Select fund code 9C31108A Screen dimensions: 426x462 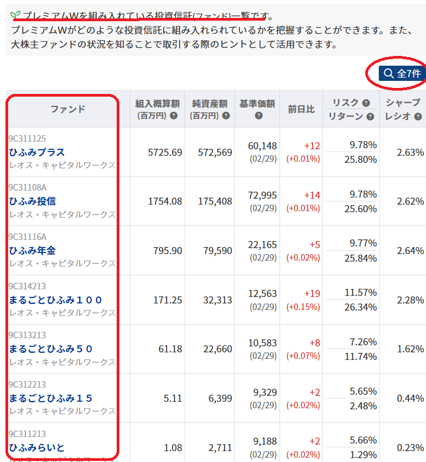point(27,187)
